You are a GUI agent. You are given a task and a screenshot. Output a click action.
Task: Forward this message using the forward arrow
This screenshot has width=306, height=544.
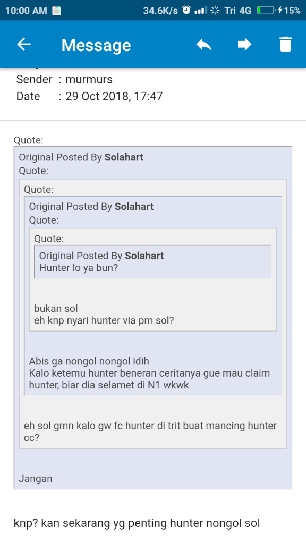coord(244,45)
